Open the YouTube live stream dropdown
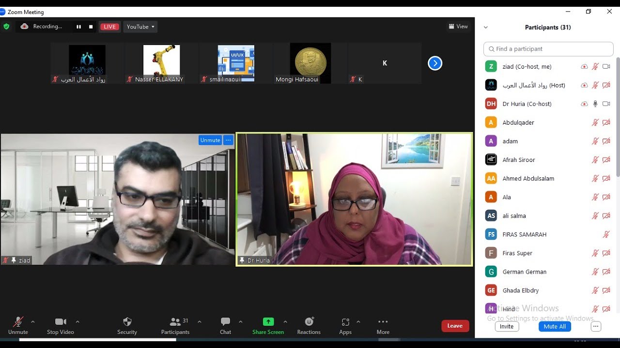Viewport: 620px width, 348px height. tap(140, 27)
